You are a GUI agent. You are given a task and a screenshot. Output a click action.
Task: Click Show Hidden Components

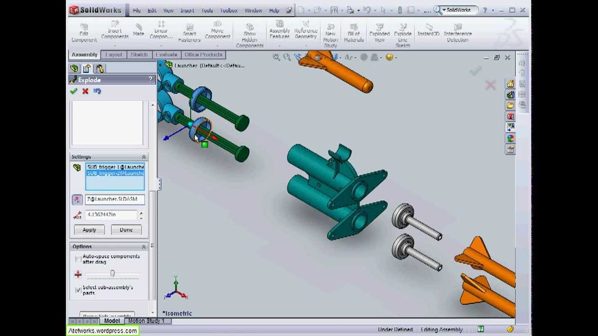(x=249, y=35)
